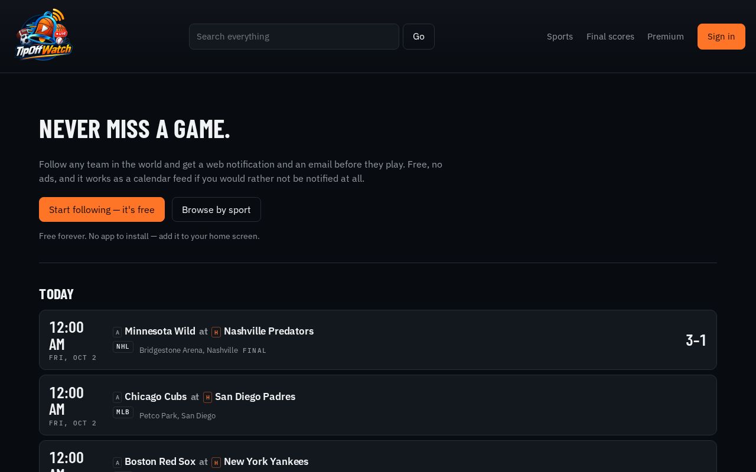Focus the Search everything field

click(x=294, y=37)
